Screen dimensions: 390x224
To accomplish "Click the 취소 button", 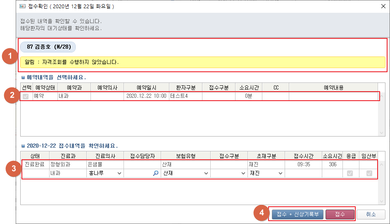I will 371,215.
